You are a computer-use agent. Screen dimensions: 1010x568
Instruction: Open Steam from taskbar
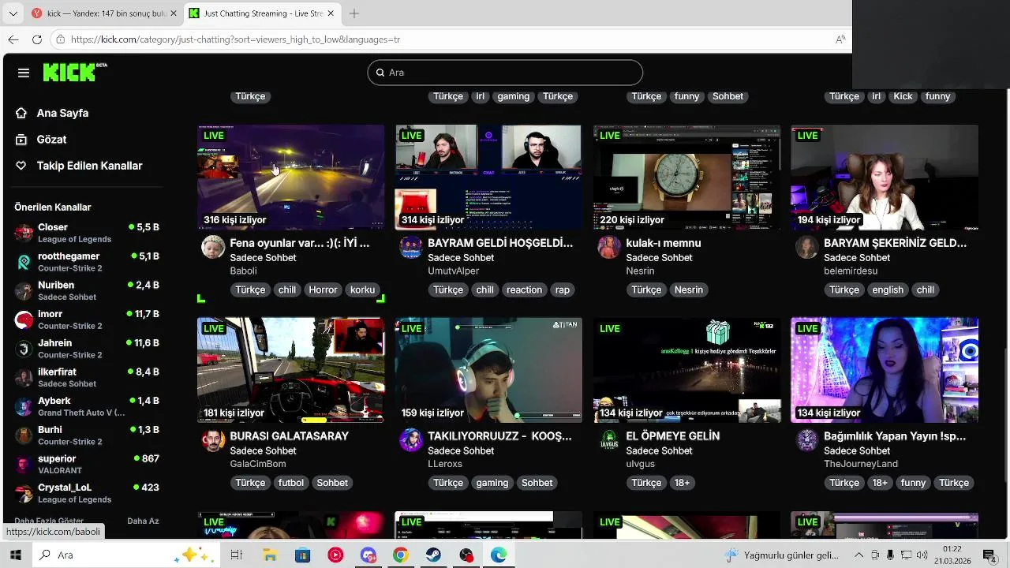[433, 555]
